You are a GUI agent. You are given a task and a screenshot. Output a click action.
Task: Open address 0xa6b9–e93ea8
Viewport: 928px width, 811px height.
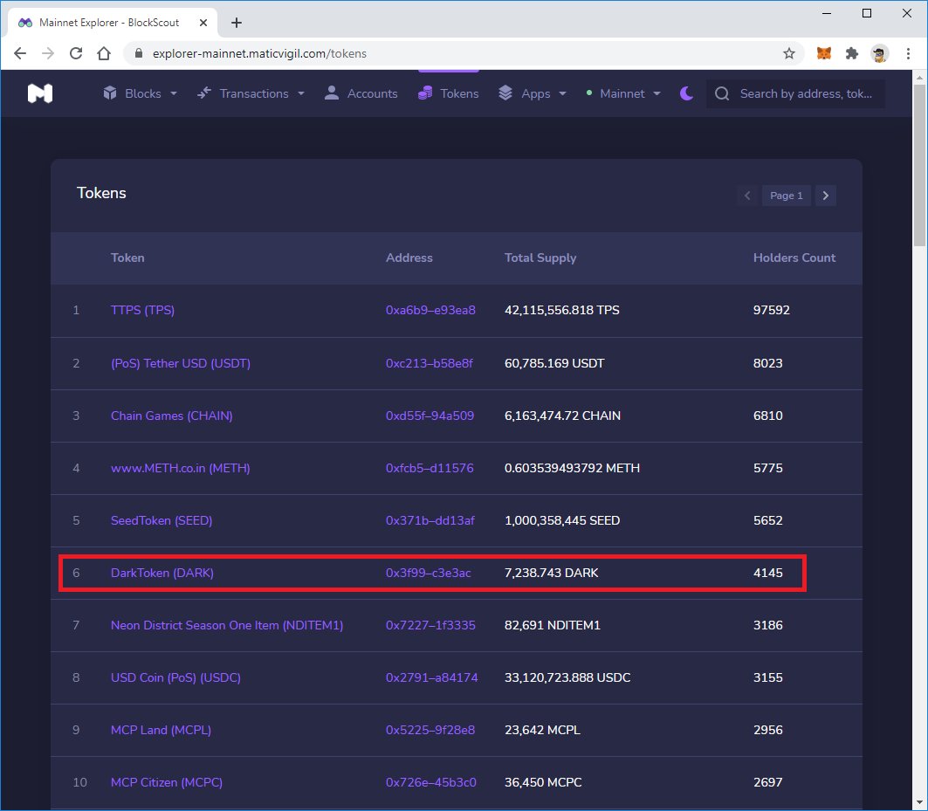point(431,310)
